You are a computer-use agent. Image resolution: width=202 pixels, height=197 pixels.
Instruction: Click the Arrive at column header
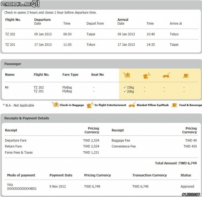176,23
